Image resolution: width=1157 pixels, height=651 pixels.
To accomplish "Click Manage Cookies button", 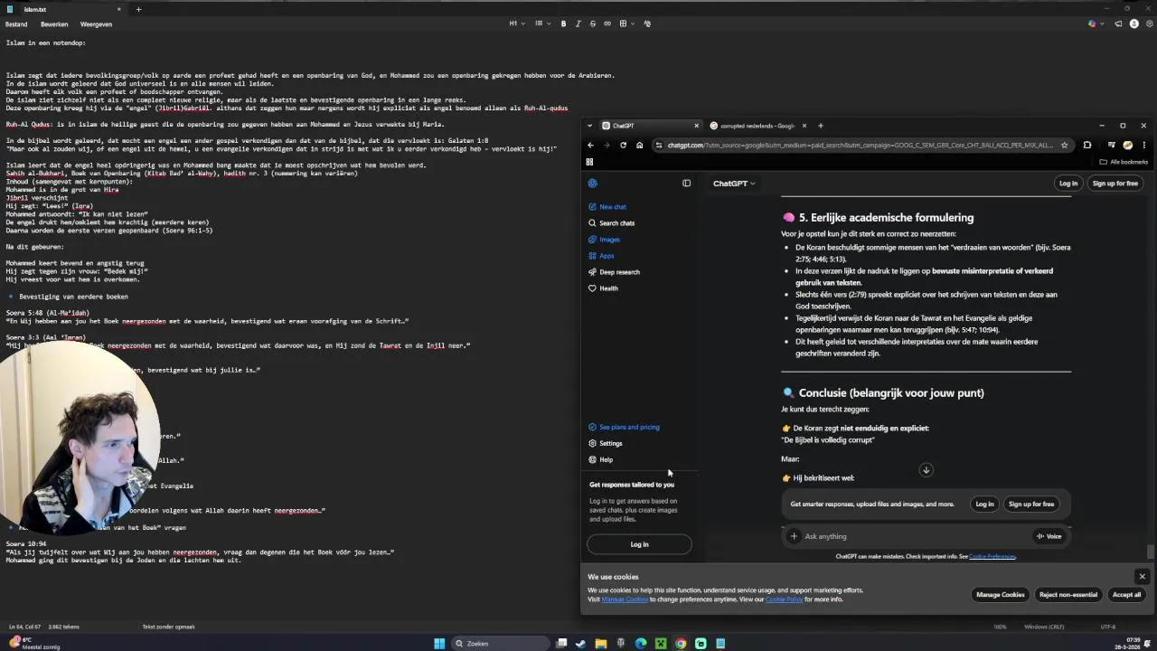I will click(x=1001, y=594).
